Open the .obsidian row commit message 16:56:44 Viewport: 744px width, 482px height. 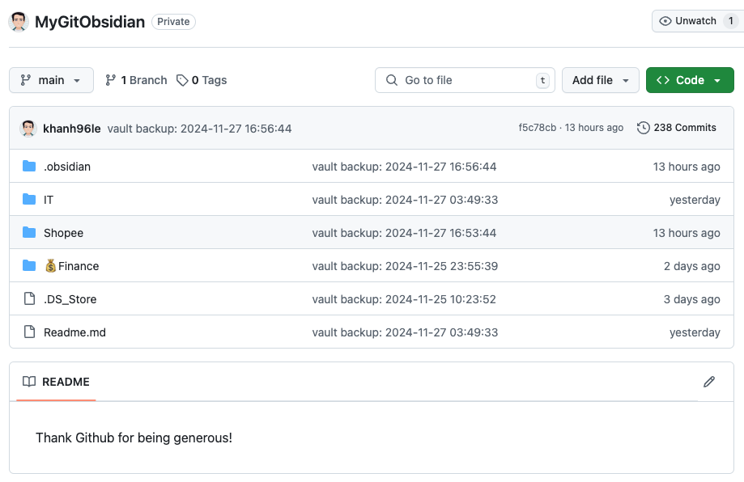point(404,167)
